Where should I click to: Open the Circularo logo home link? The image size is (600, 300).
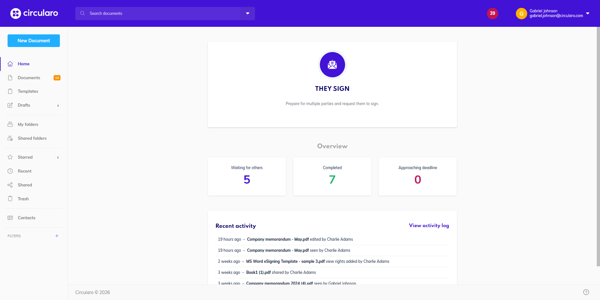point(34,13)
